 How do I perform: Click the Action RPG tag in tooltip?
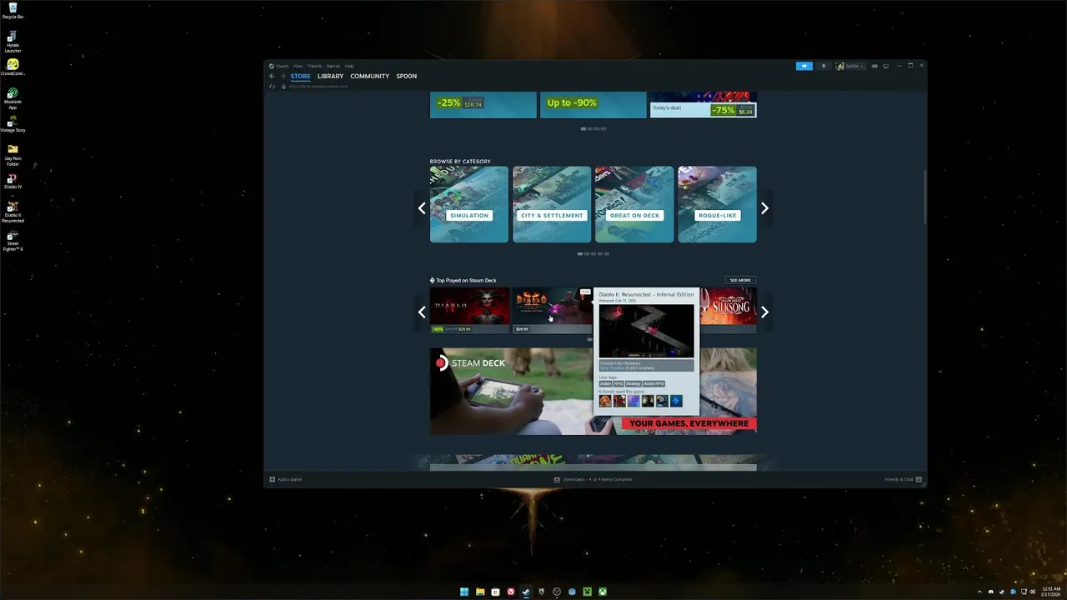coord(654,383)
